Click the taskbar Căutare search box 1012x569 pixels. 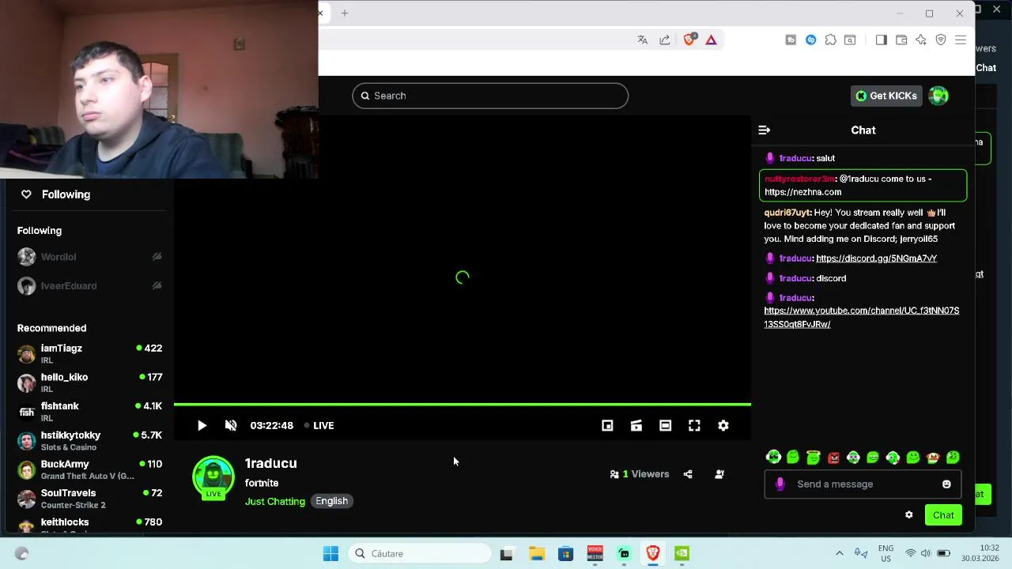pyautogui.click(x=421, y=553)
